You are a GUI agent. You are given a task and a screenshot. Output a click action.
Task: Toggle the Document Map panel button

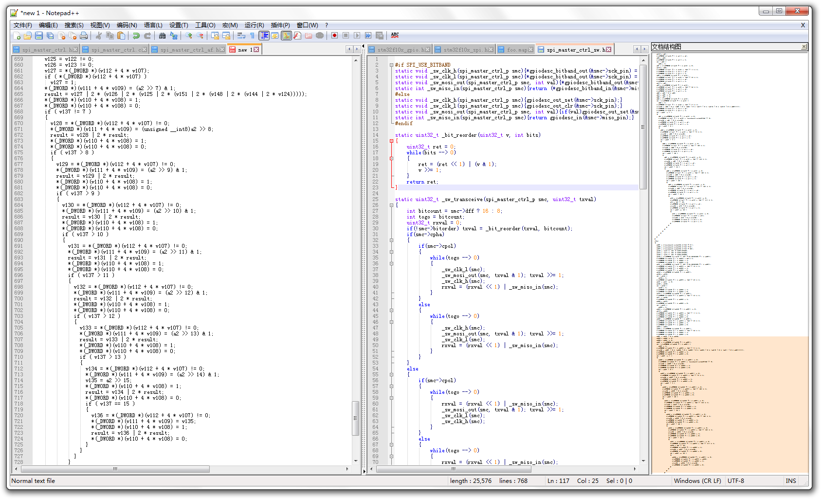point(287,36)
